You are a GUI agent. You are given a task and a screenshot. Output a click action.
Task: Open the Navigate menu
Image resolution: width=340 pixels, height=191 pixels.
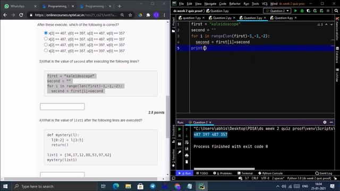click(x=210, y=4)
